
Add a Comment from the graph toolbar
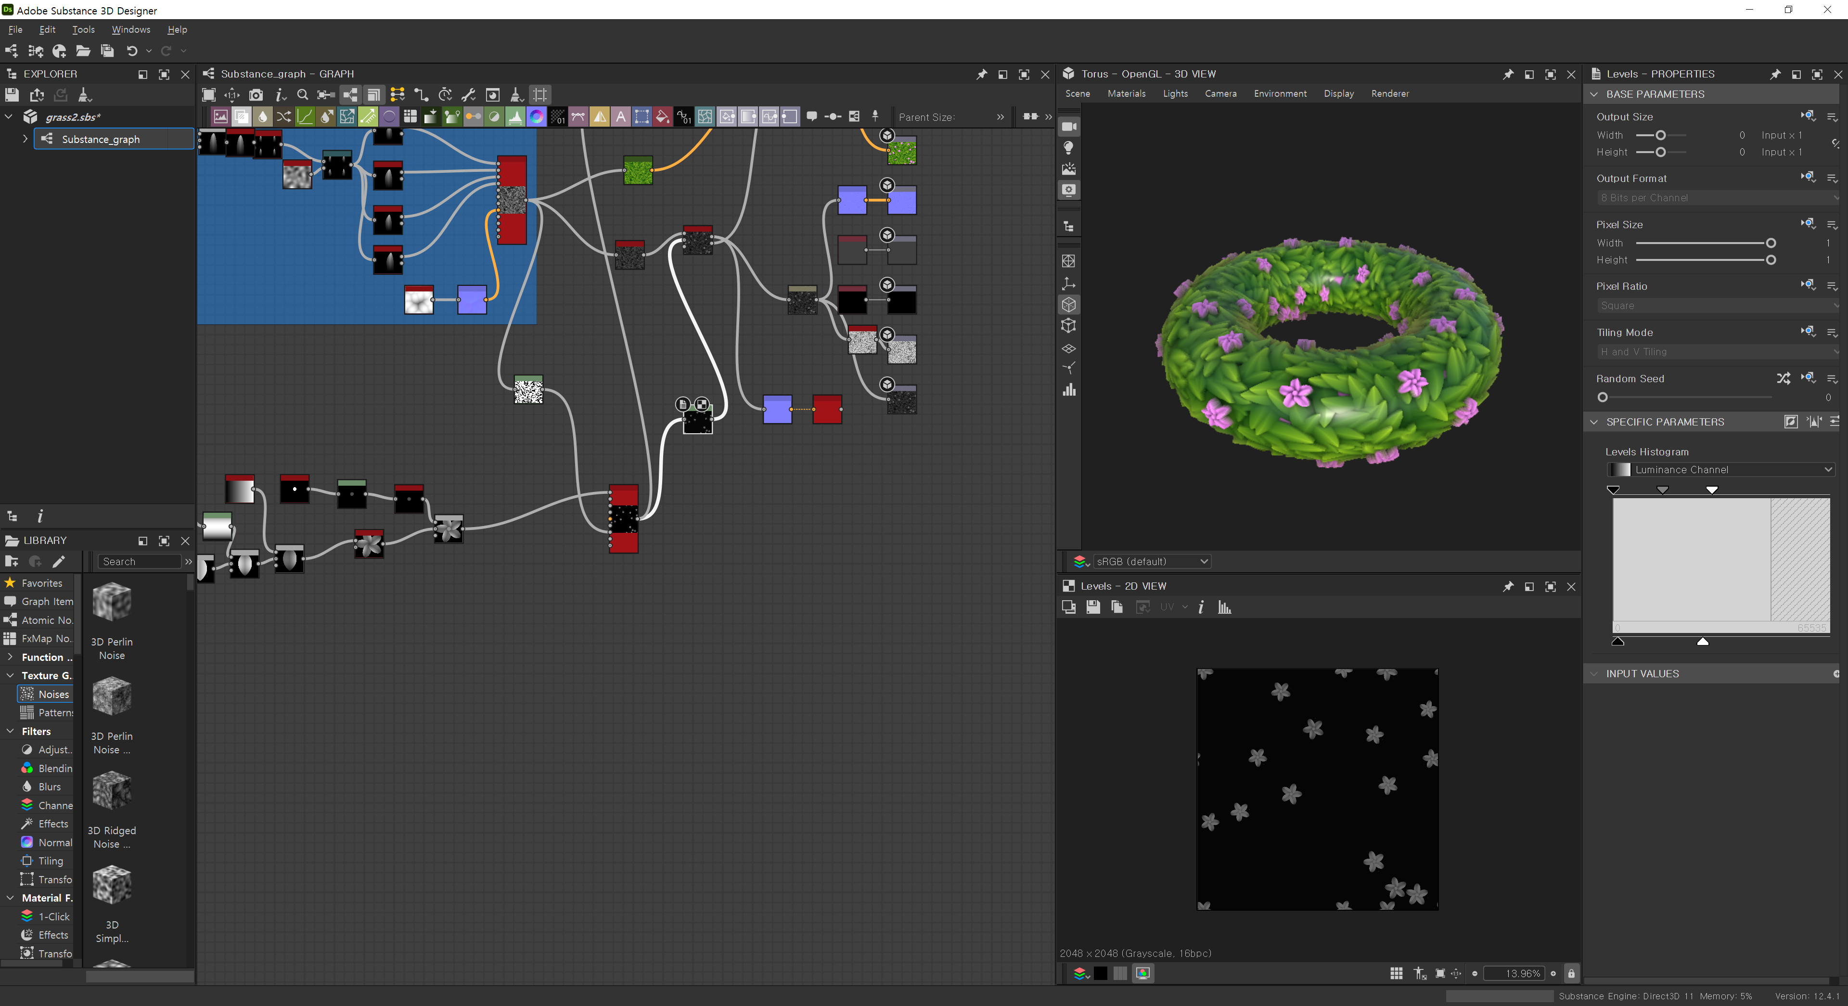click(x=811, y=116)
